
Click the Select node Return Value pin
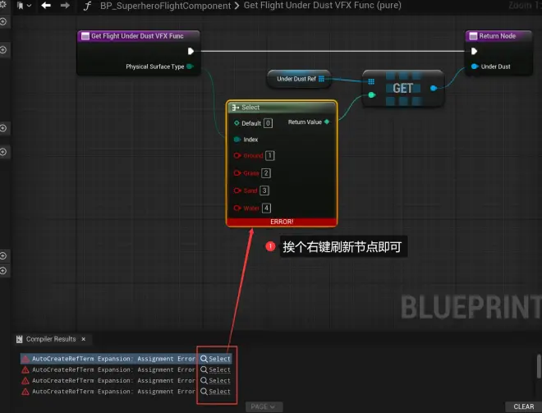(x=327, y=122)
